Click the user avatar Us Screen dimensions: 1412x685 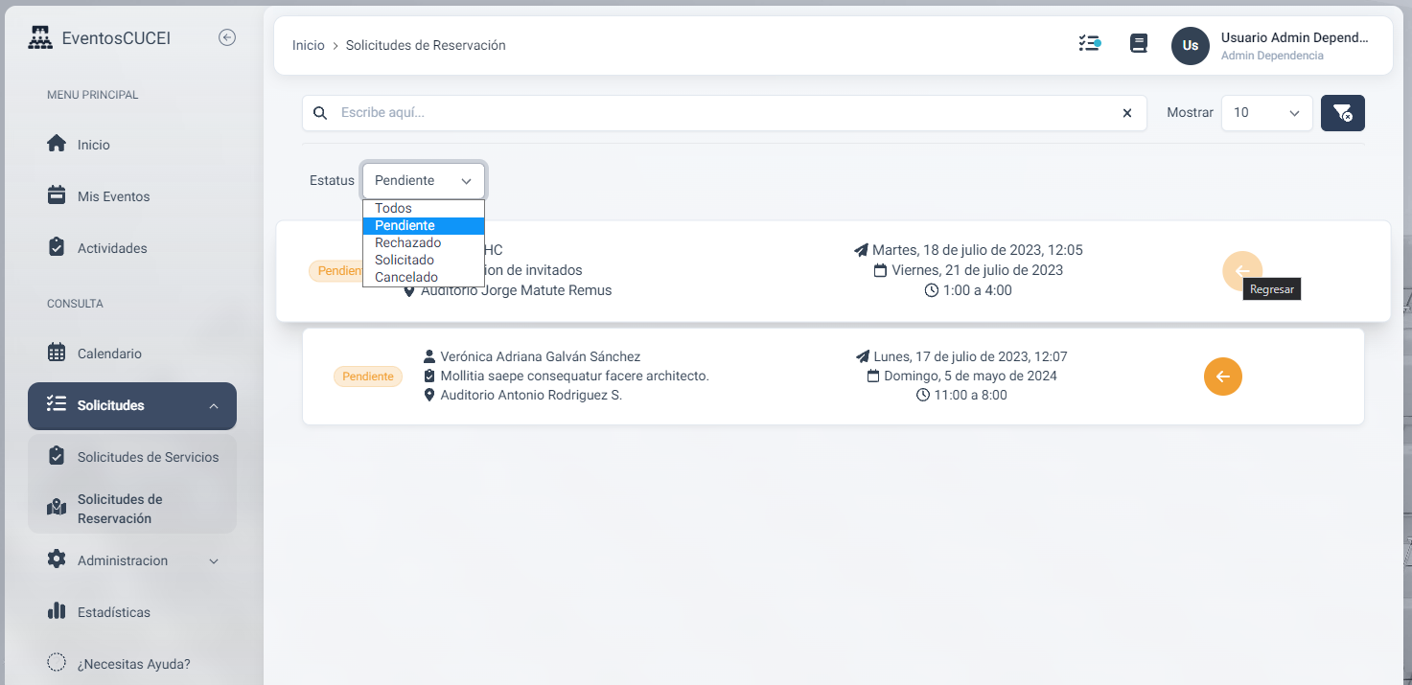[x=1190, y=46]
